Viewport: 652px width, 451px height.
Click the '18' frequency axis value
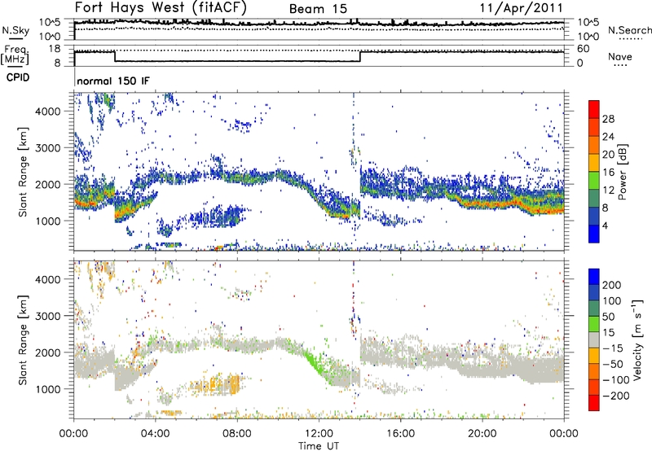point(55,49)
